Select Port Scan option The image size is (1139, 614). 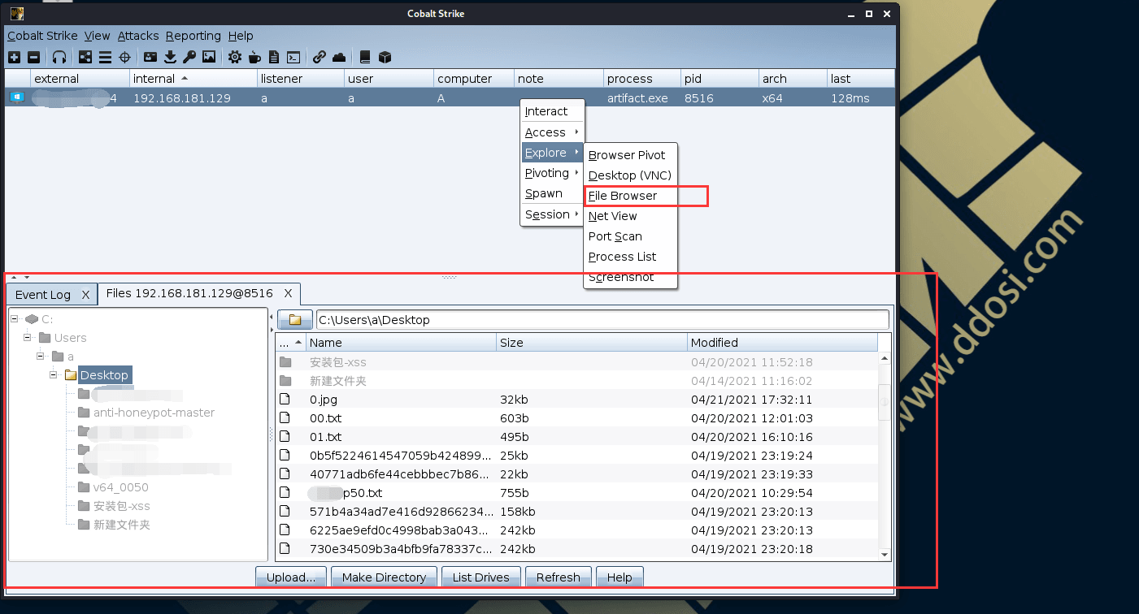(631, 236)
